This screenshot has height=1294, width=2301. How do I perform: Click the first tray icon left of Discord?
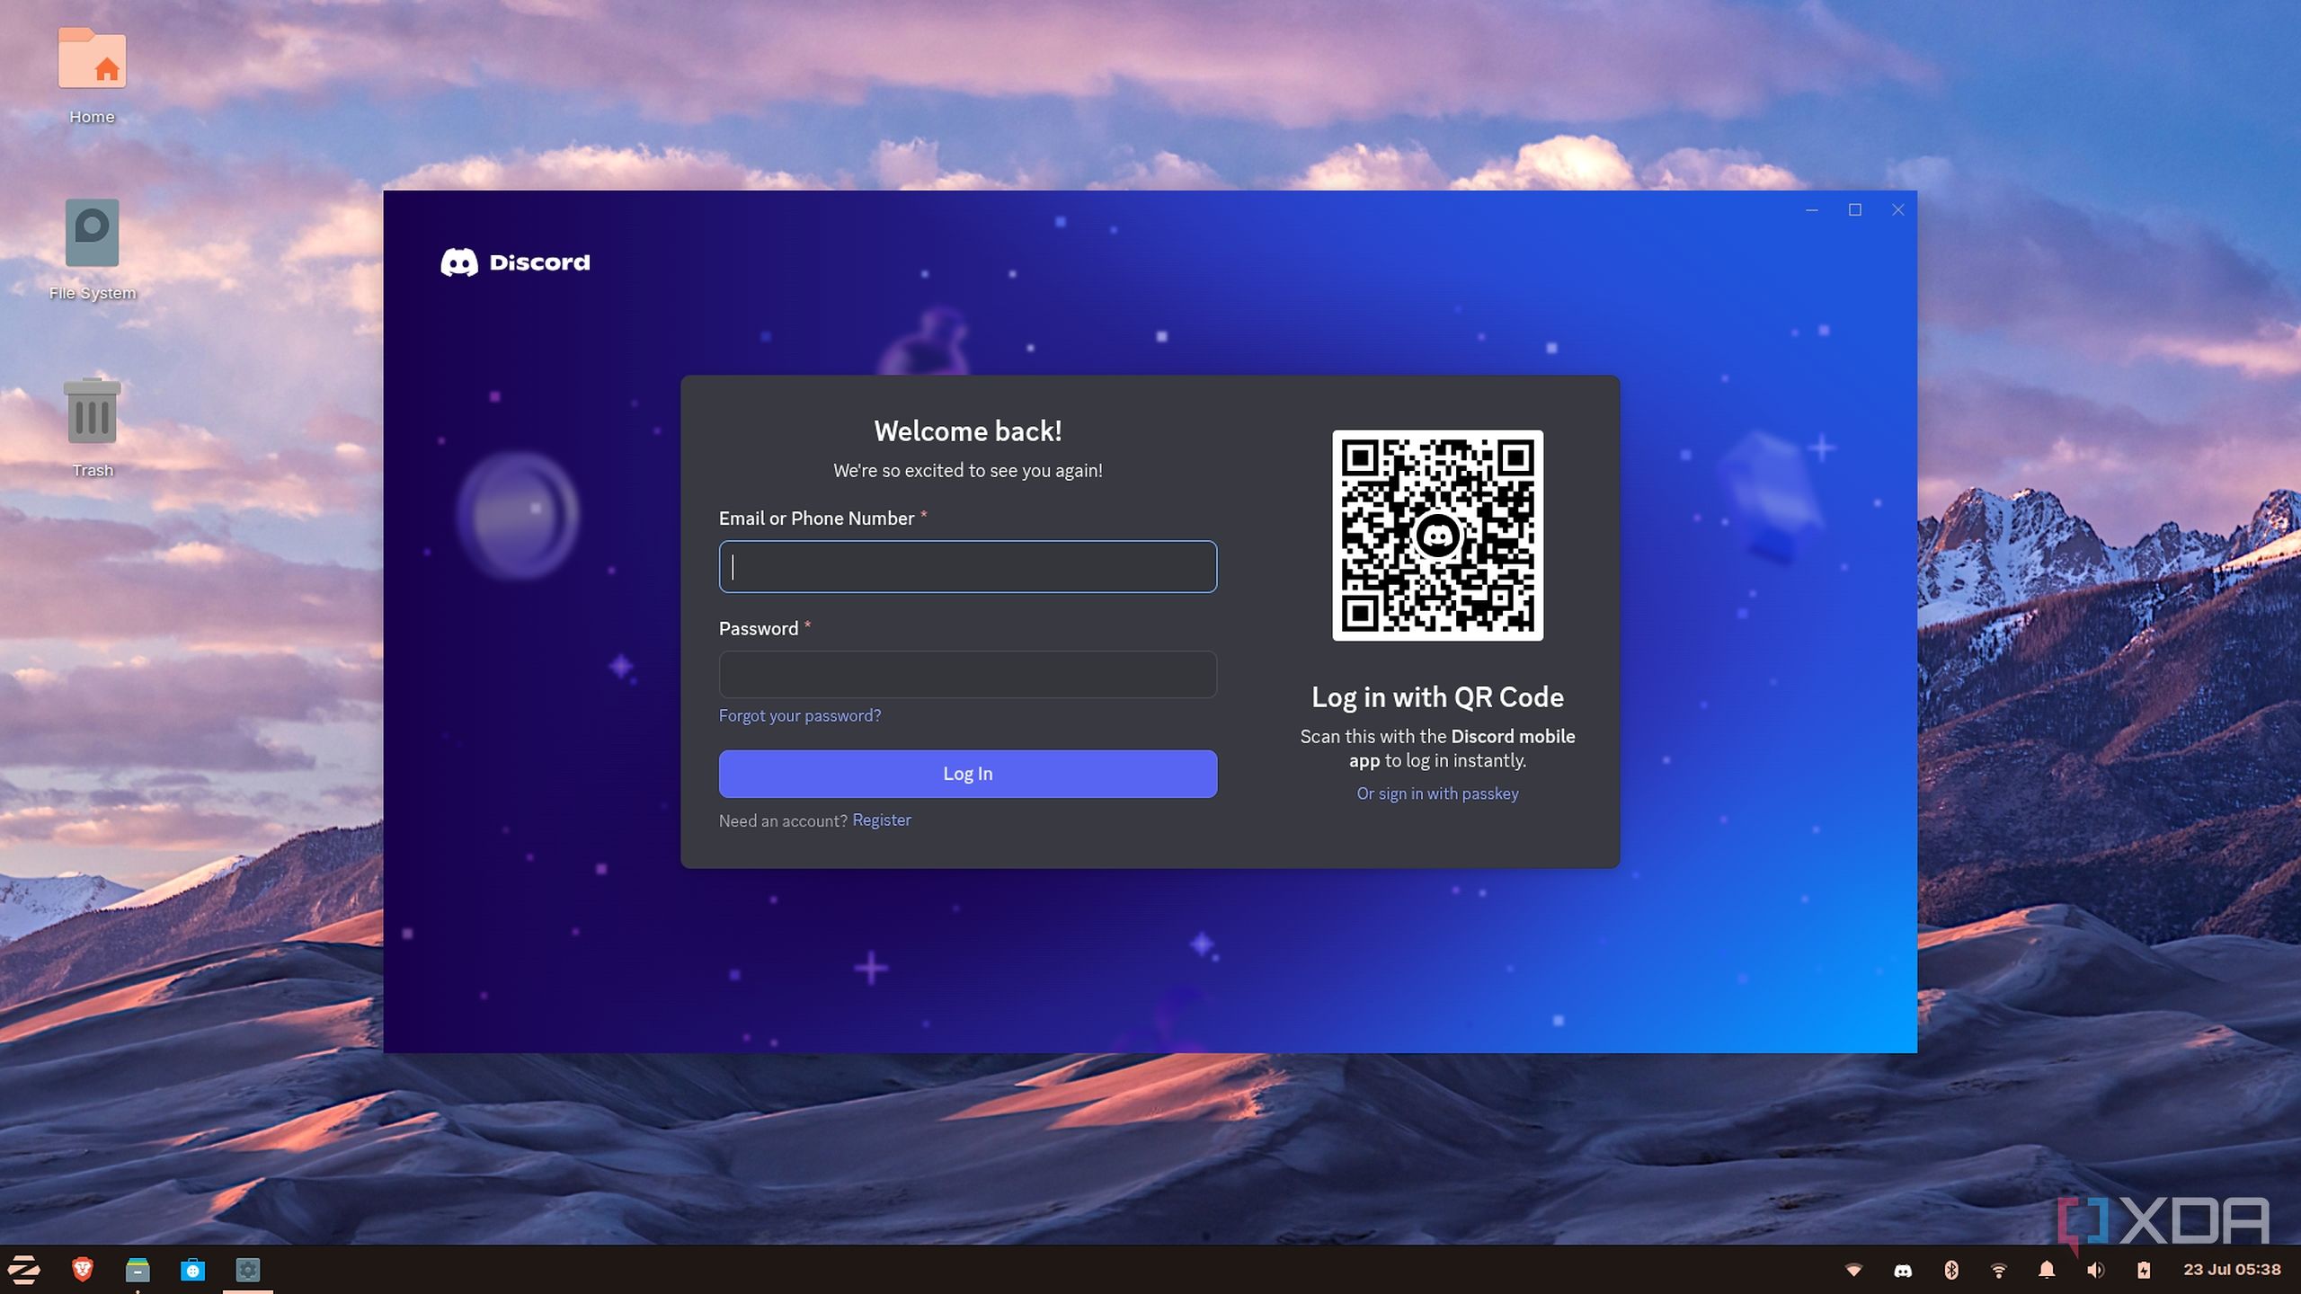point(1853,1270)
